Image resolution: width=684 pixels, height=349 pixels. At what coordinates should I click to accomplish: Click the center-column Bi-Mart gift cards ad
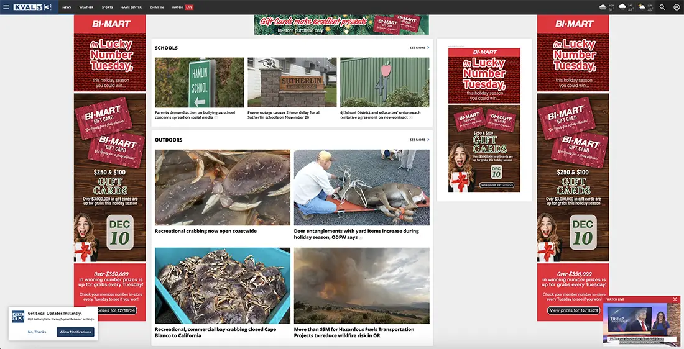pyautogui.click(x=484, y=120)
